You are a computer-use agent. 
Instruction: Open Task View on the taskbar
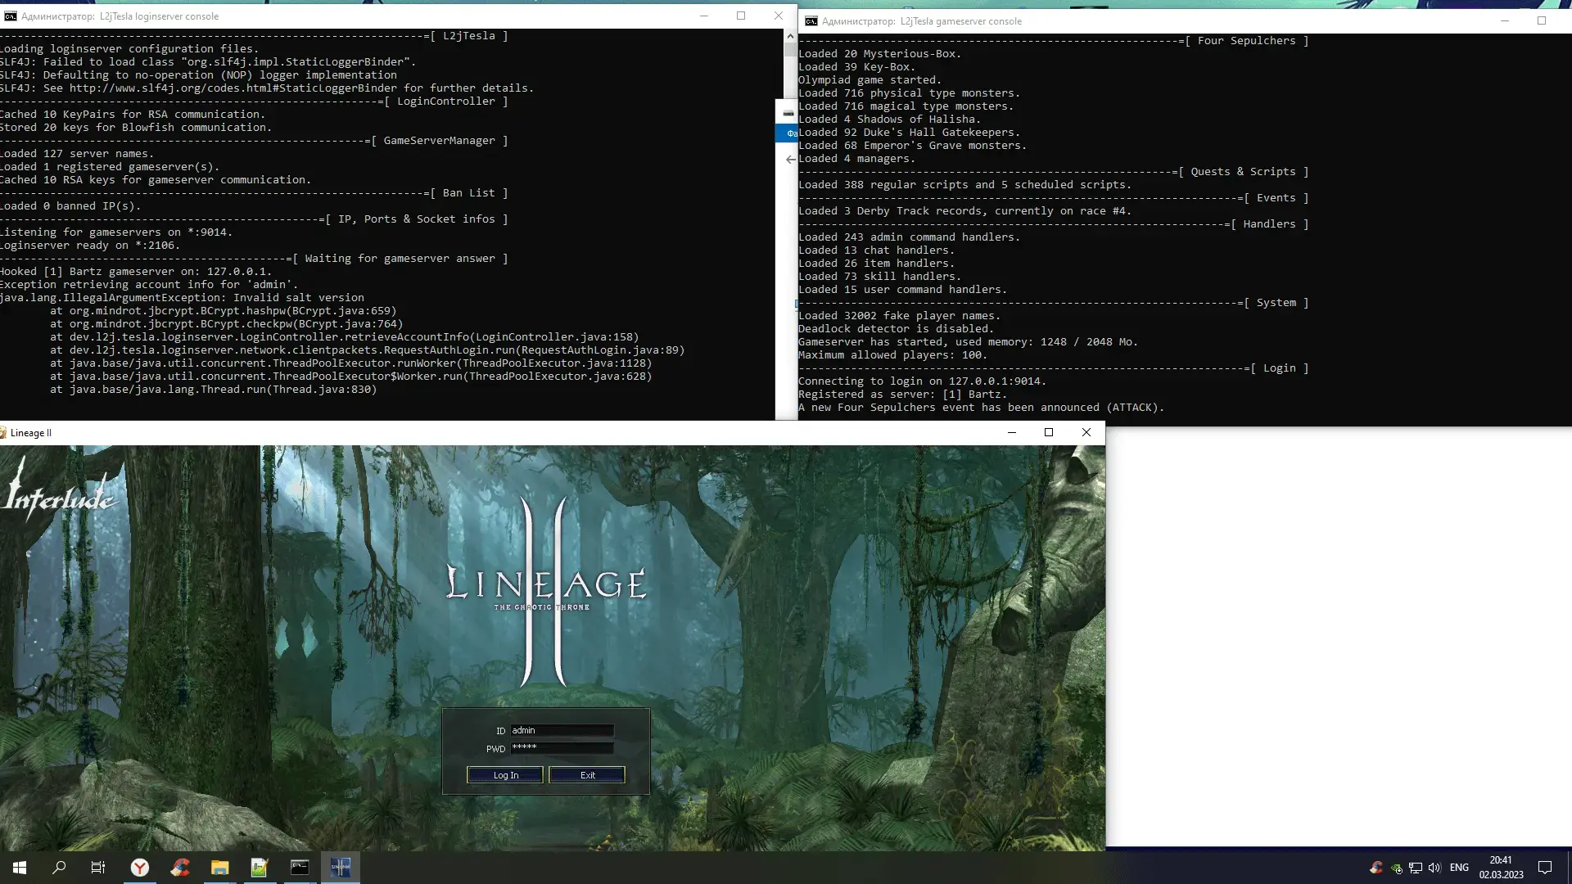pos(98,868)
